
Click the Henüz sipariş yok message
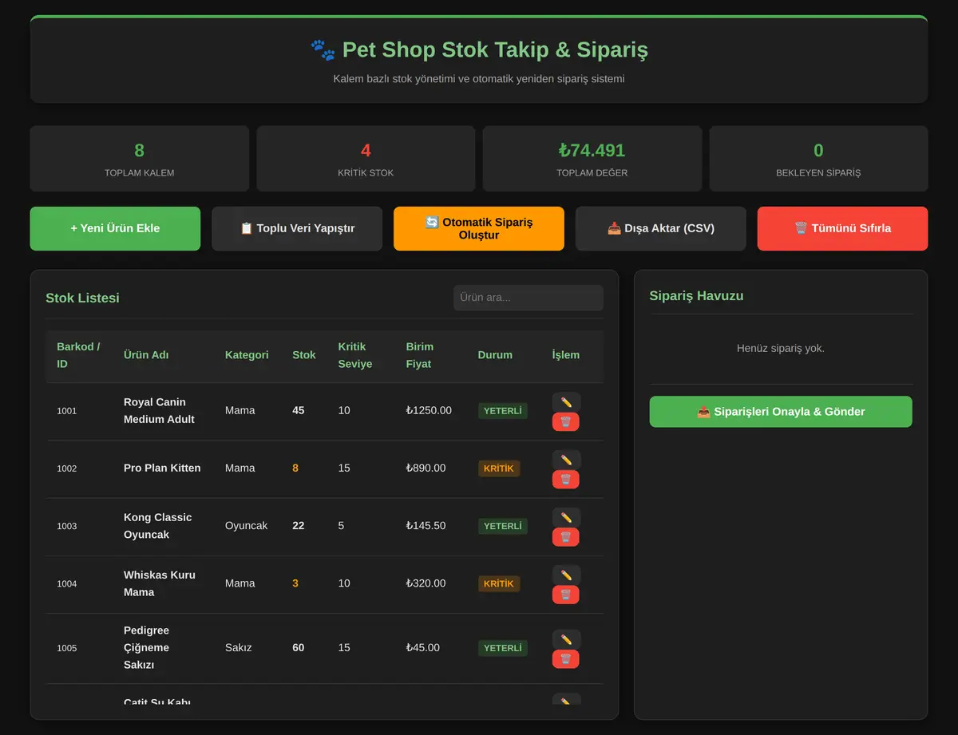coord(781,349)
